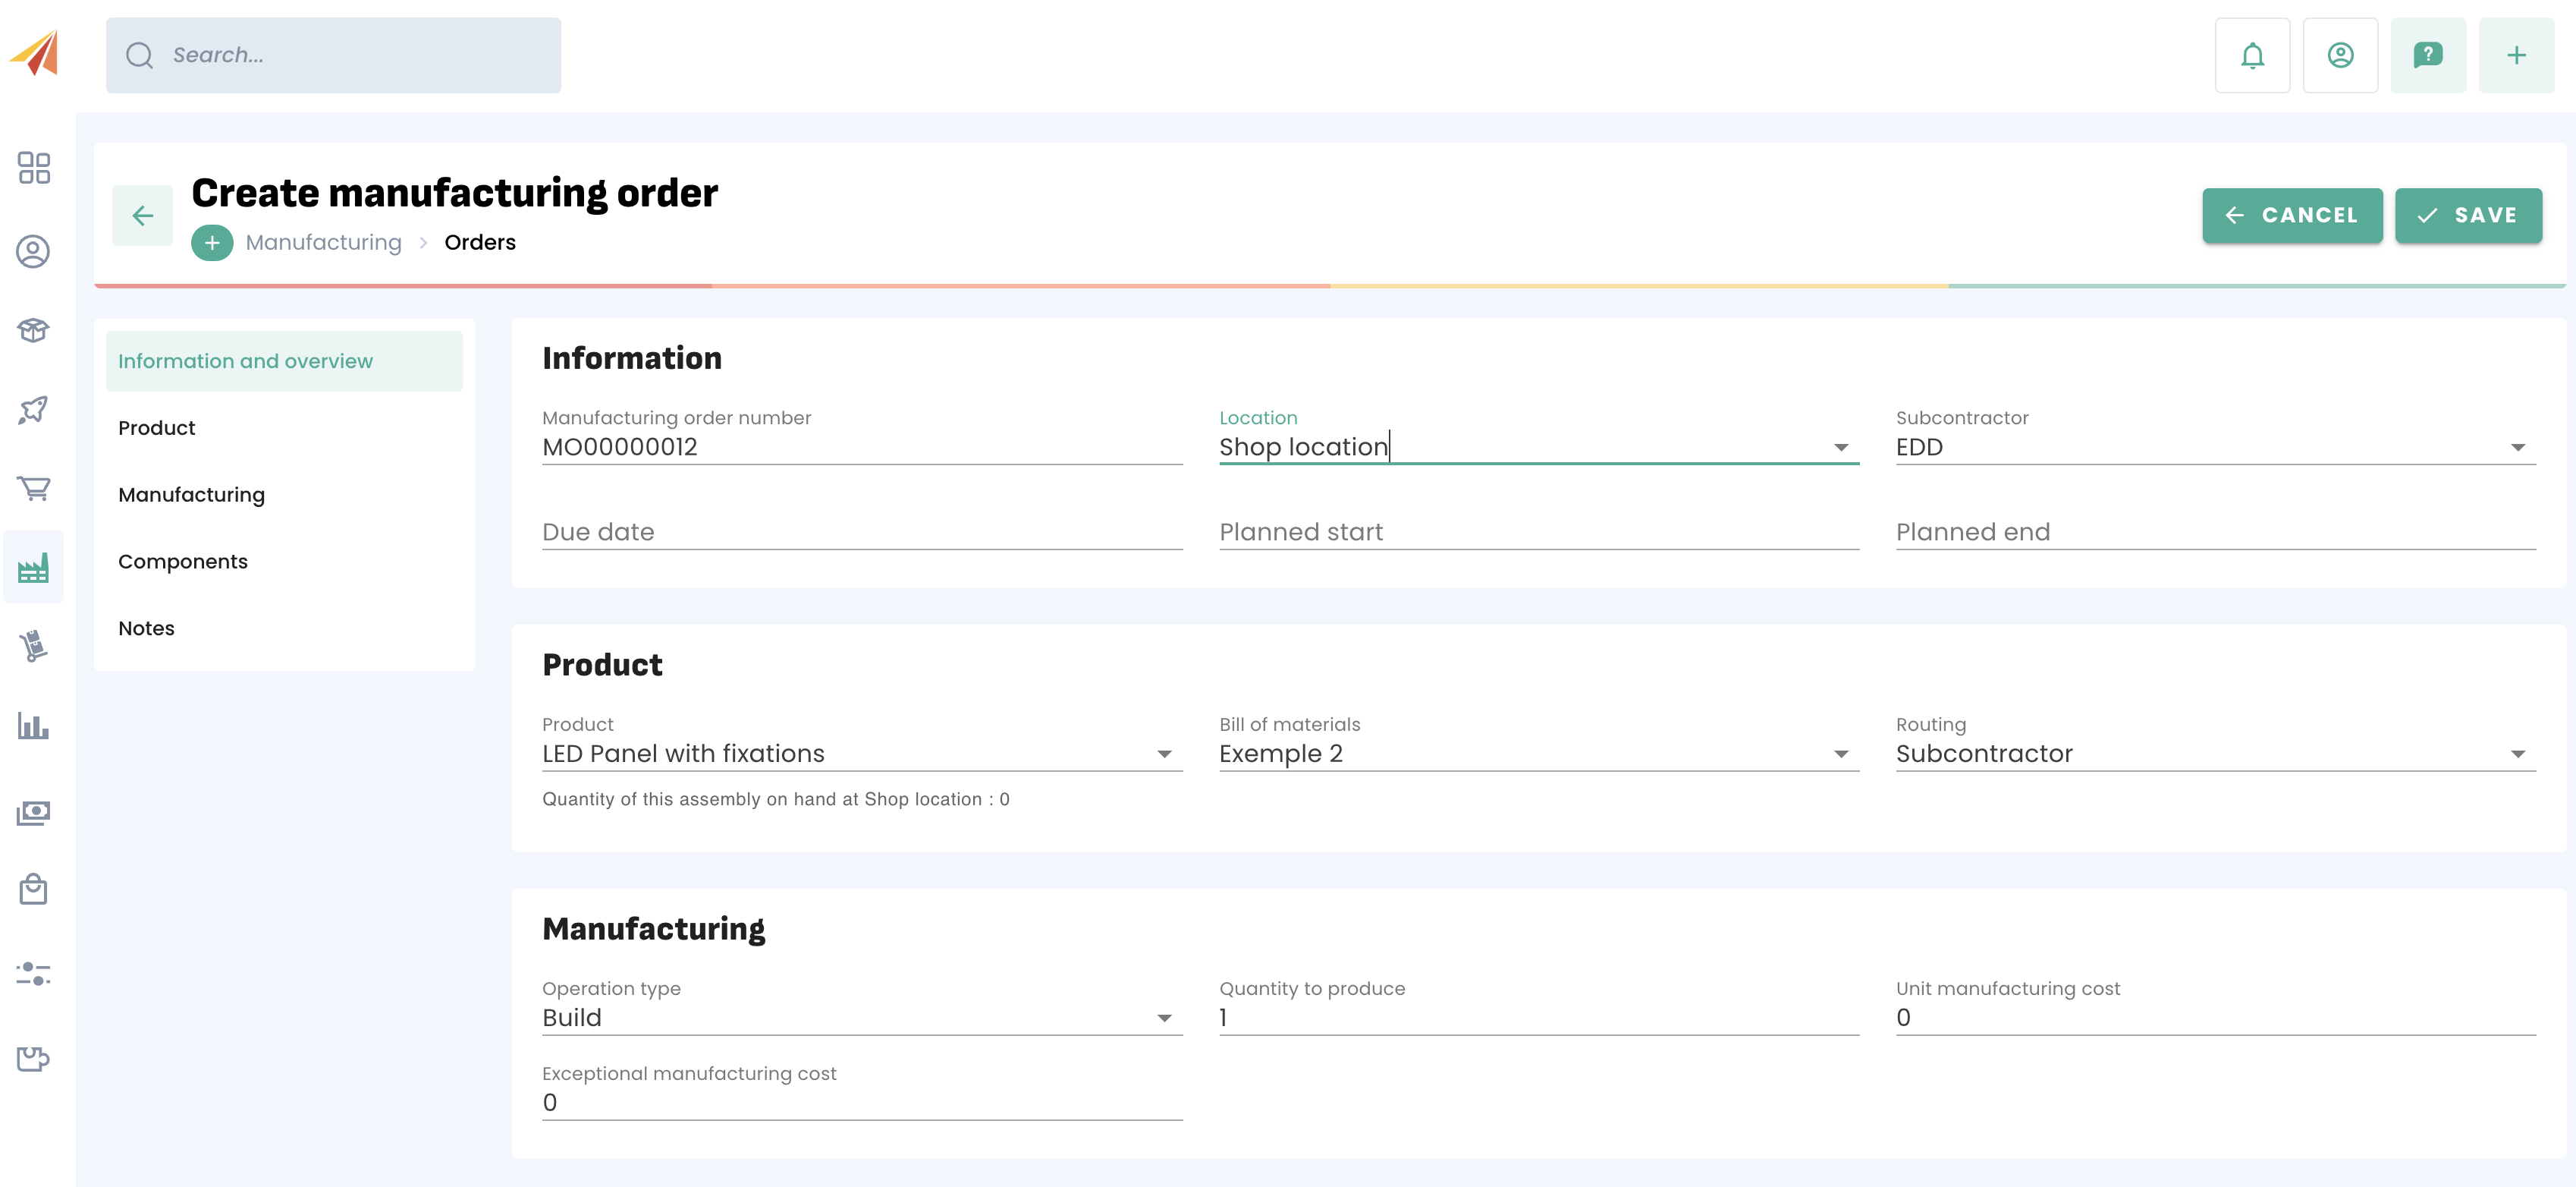Viewport: 2576px width, 1187px height.
Task: Open the Subcontractor dropdown
Action: click(2517, 447)
